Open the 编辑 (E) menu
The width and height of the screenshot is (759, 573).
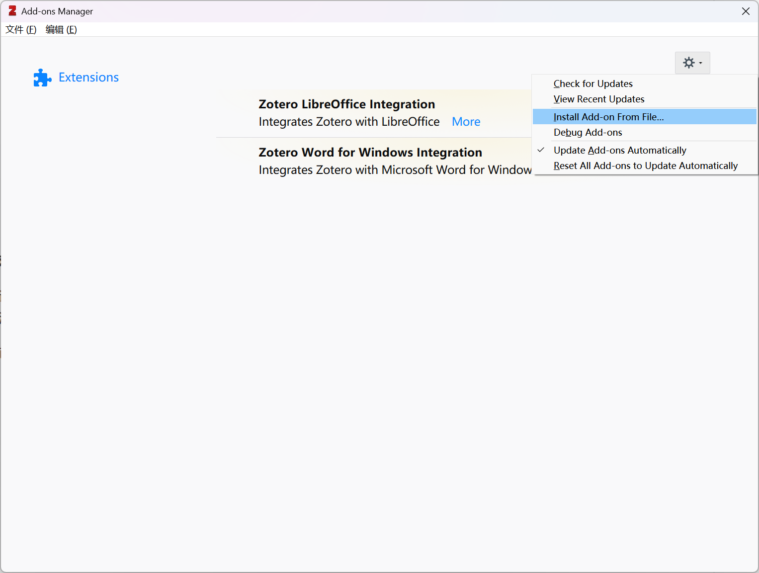click(x=61, y=30)
